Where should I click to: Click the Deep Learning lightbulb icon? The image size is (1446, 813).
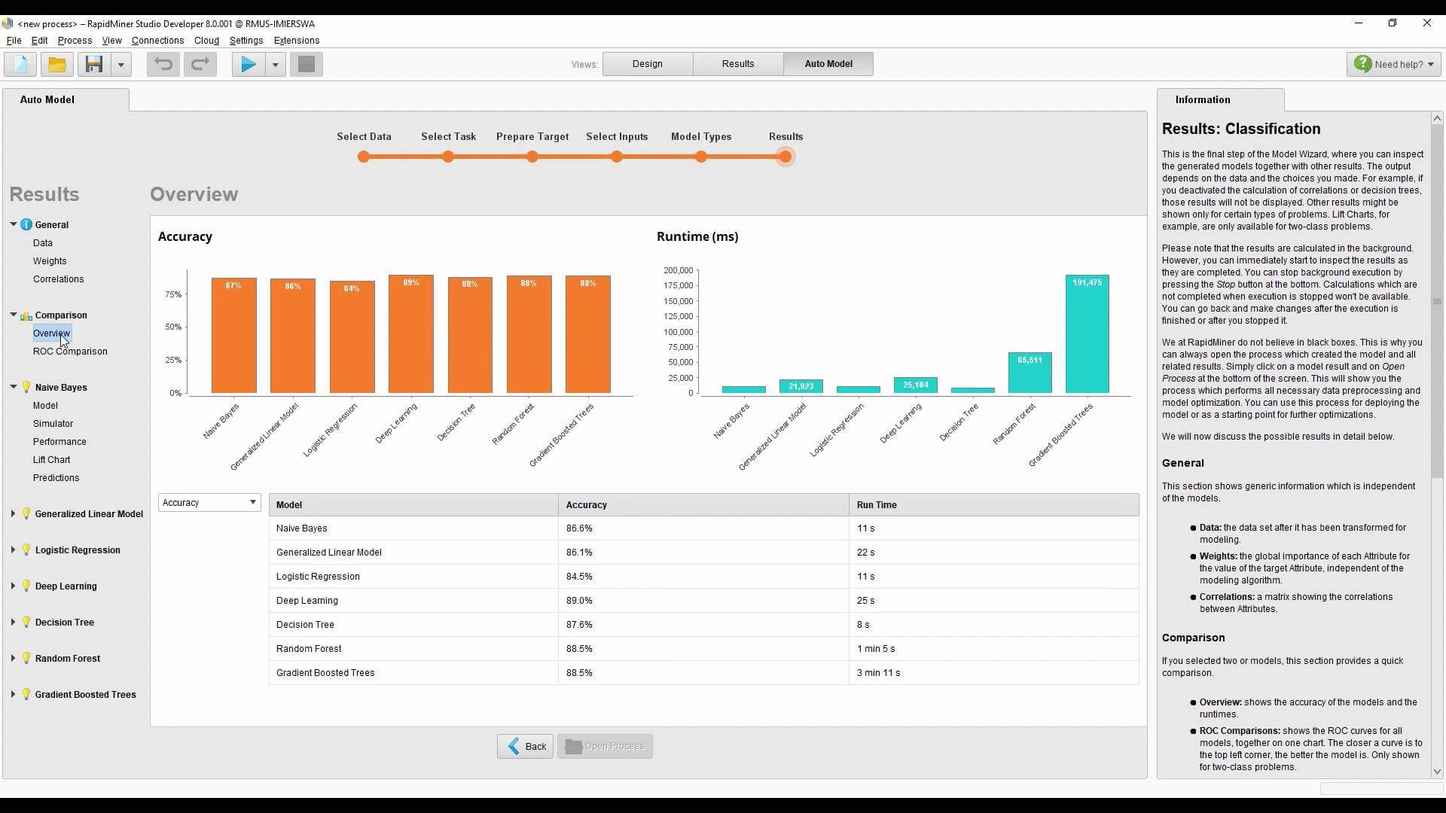pyautogui.click(x=26, y=586)
